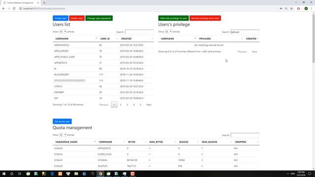Click the Set quota user button
Screen dimensions: 315x177
pos(62,121)
